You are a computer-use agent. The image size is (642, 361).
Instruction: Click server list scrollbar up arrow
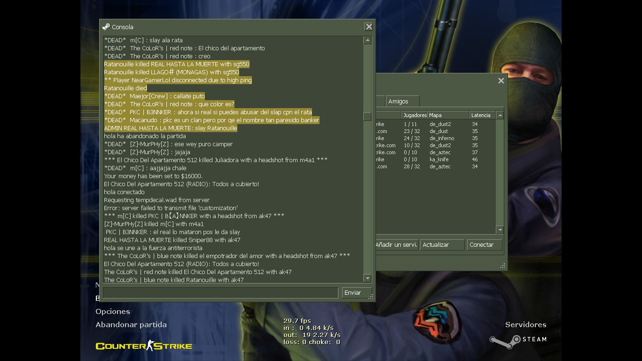click(x=500, y=115)
